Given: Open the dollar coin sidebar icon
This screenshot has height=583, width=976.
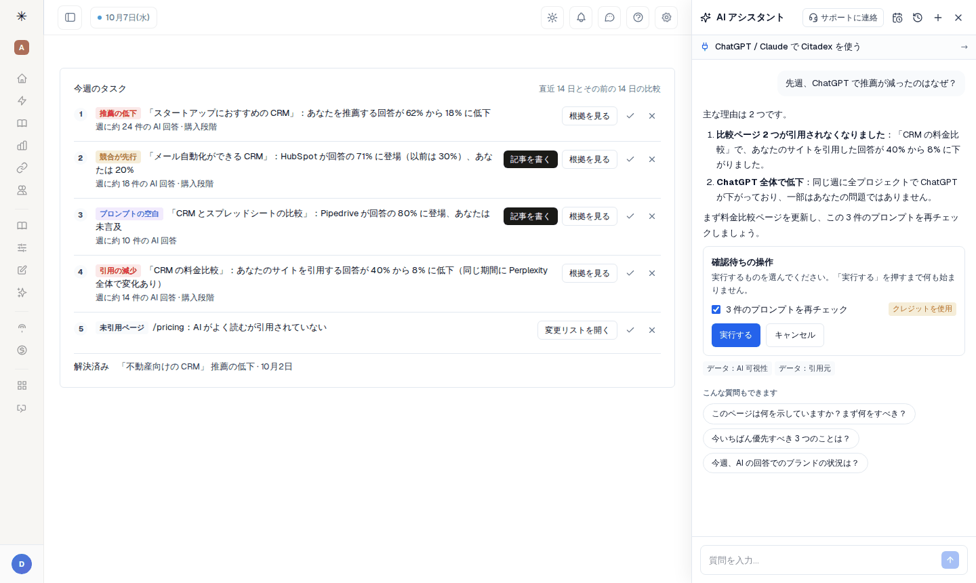Looking at the screenshot, I should point(22,350).
